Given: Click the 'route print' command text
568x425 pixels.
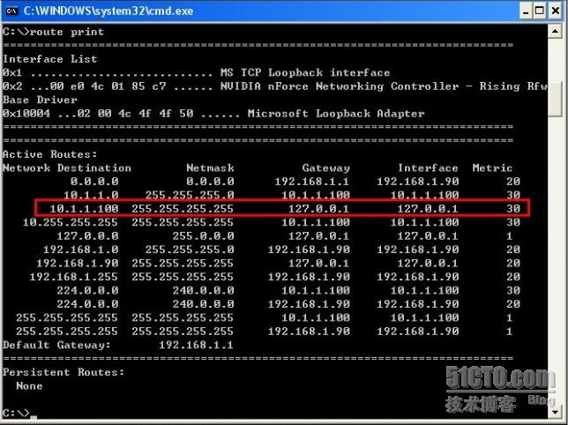Looking at the screenshot, I should (67, 32).
